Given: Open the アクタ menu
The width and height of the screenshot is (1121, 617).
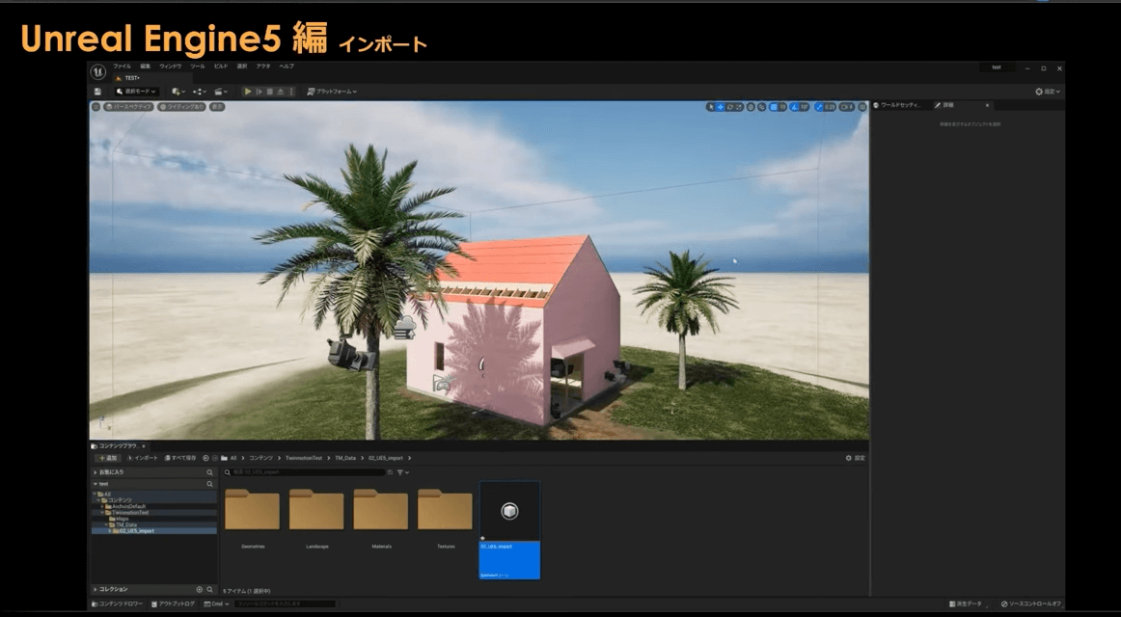Looking at the screenshot, I should click(263, 67).
